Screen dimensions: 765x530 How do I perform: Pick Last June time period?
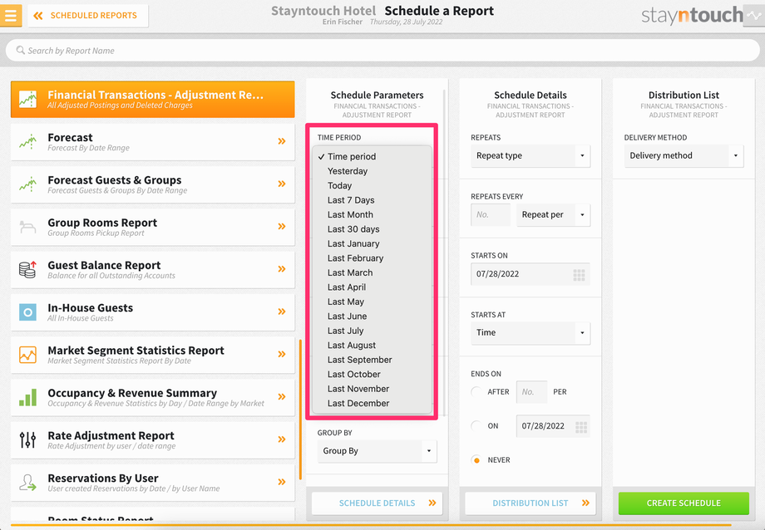click(372, 317)
